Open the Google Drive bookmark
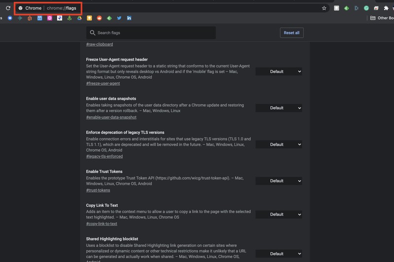The width and height of the screenshot is (394, 262). [79, 18]
